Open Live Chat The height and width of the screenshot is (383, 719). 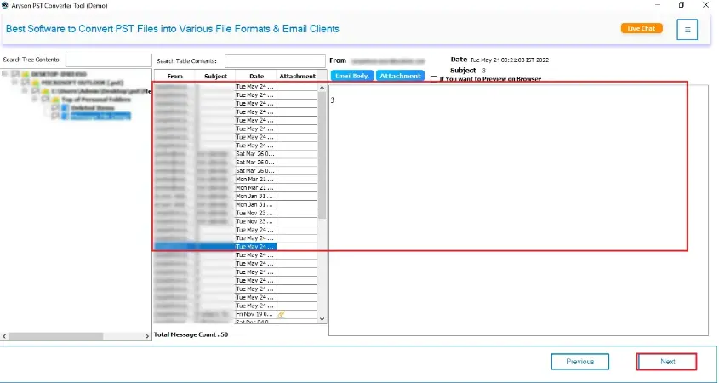pos(642,28)
